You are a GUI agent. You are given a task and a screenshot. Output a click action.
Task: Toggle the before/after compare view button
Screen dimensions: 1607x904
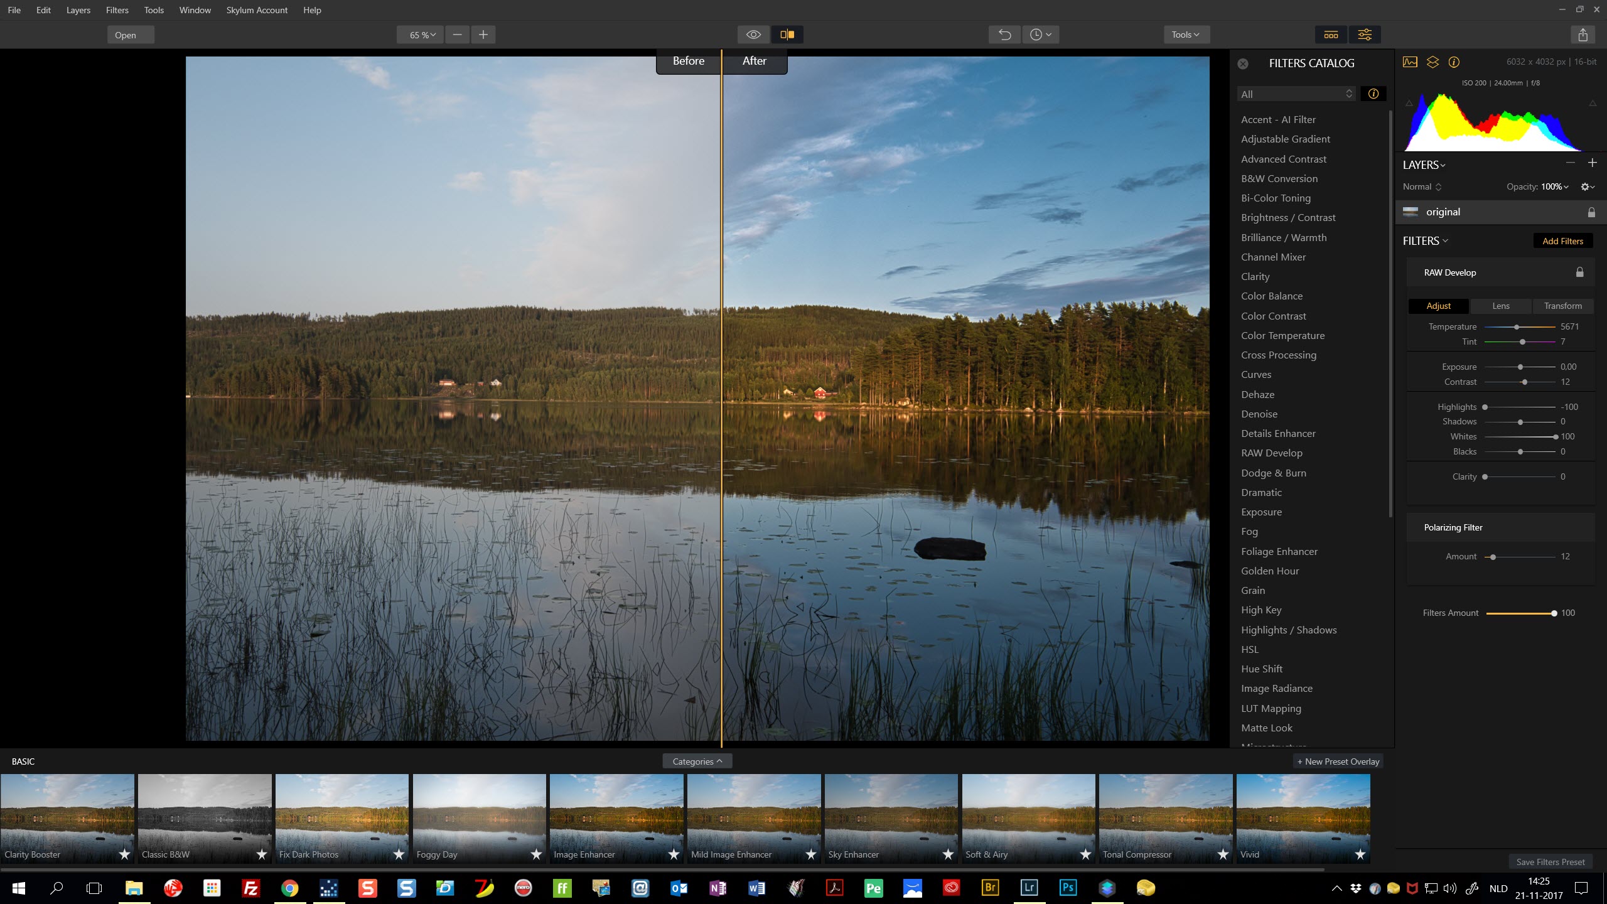787,35
